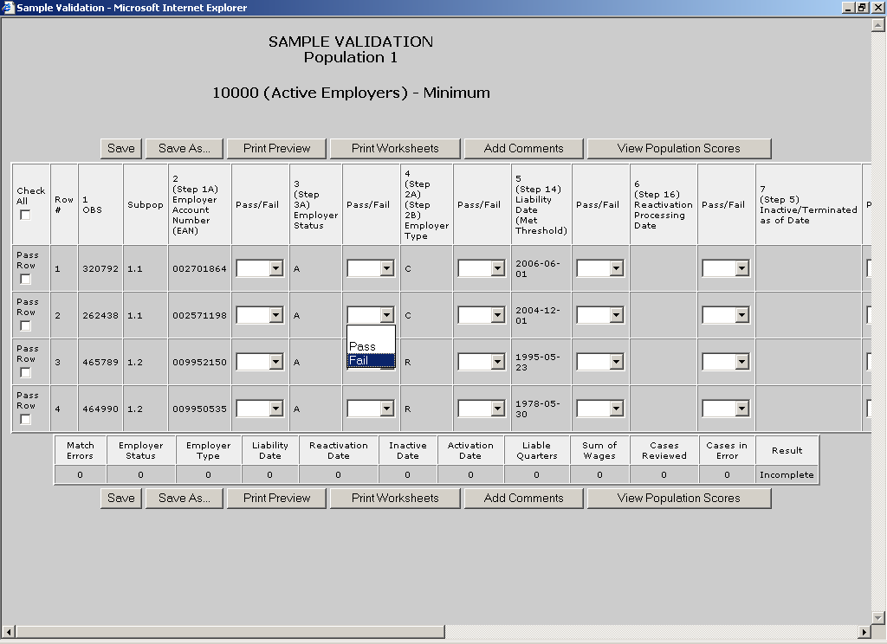Open Liability Date Pass/Fail dropdown row 4
This screenshot has height=644, width=887.
pyautogui.click(x=600, y=409)
